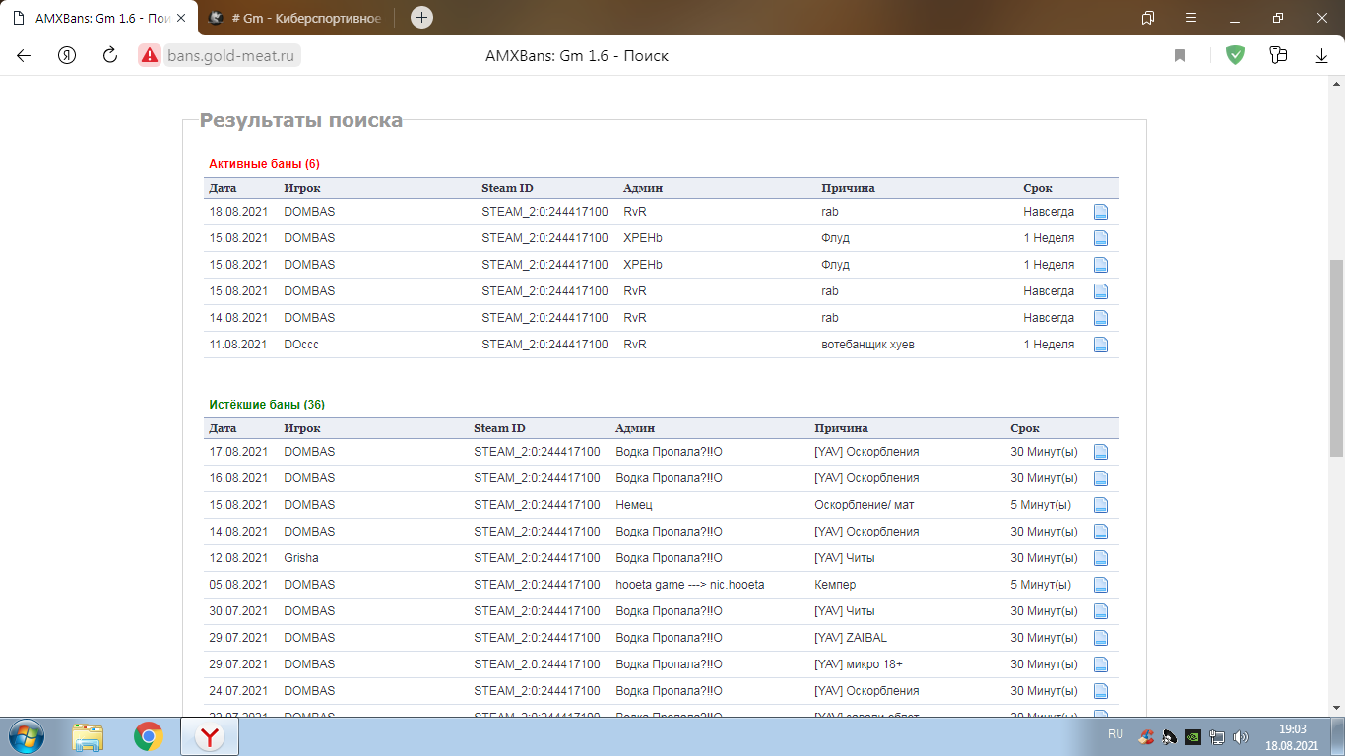Open the bookmarks panel icon in title bar
The width and height of the screenshot is (1345, 756).
coord(1148,17)
